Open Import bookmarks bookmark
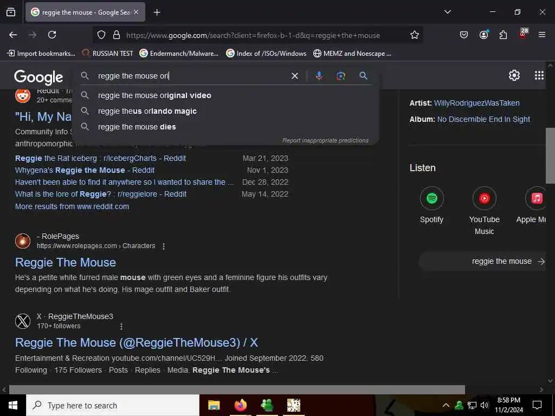Image resolution: width=555 pixels, height=416 pixels. 41,54
